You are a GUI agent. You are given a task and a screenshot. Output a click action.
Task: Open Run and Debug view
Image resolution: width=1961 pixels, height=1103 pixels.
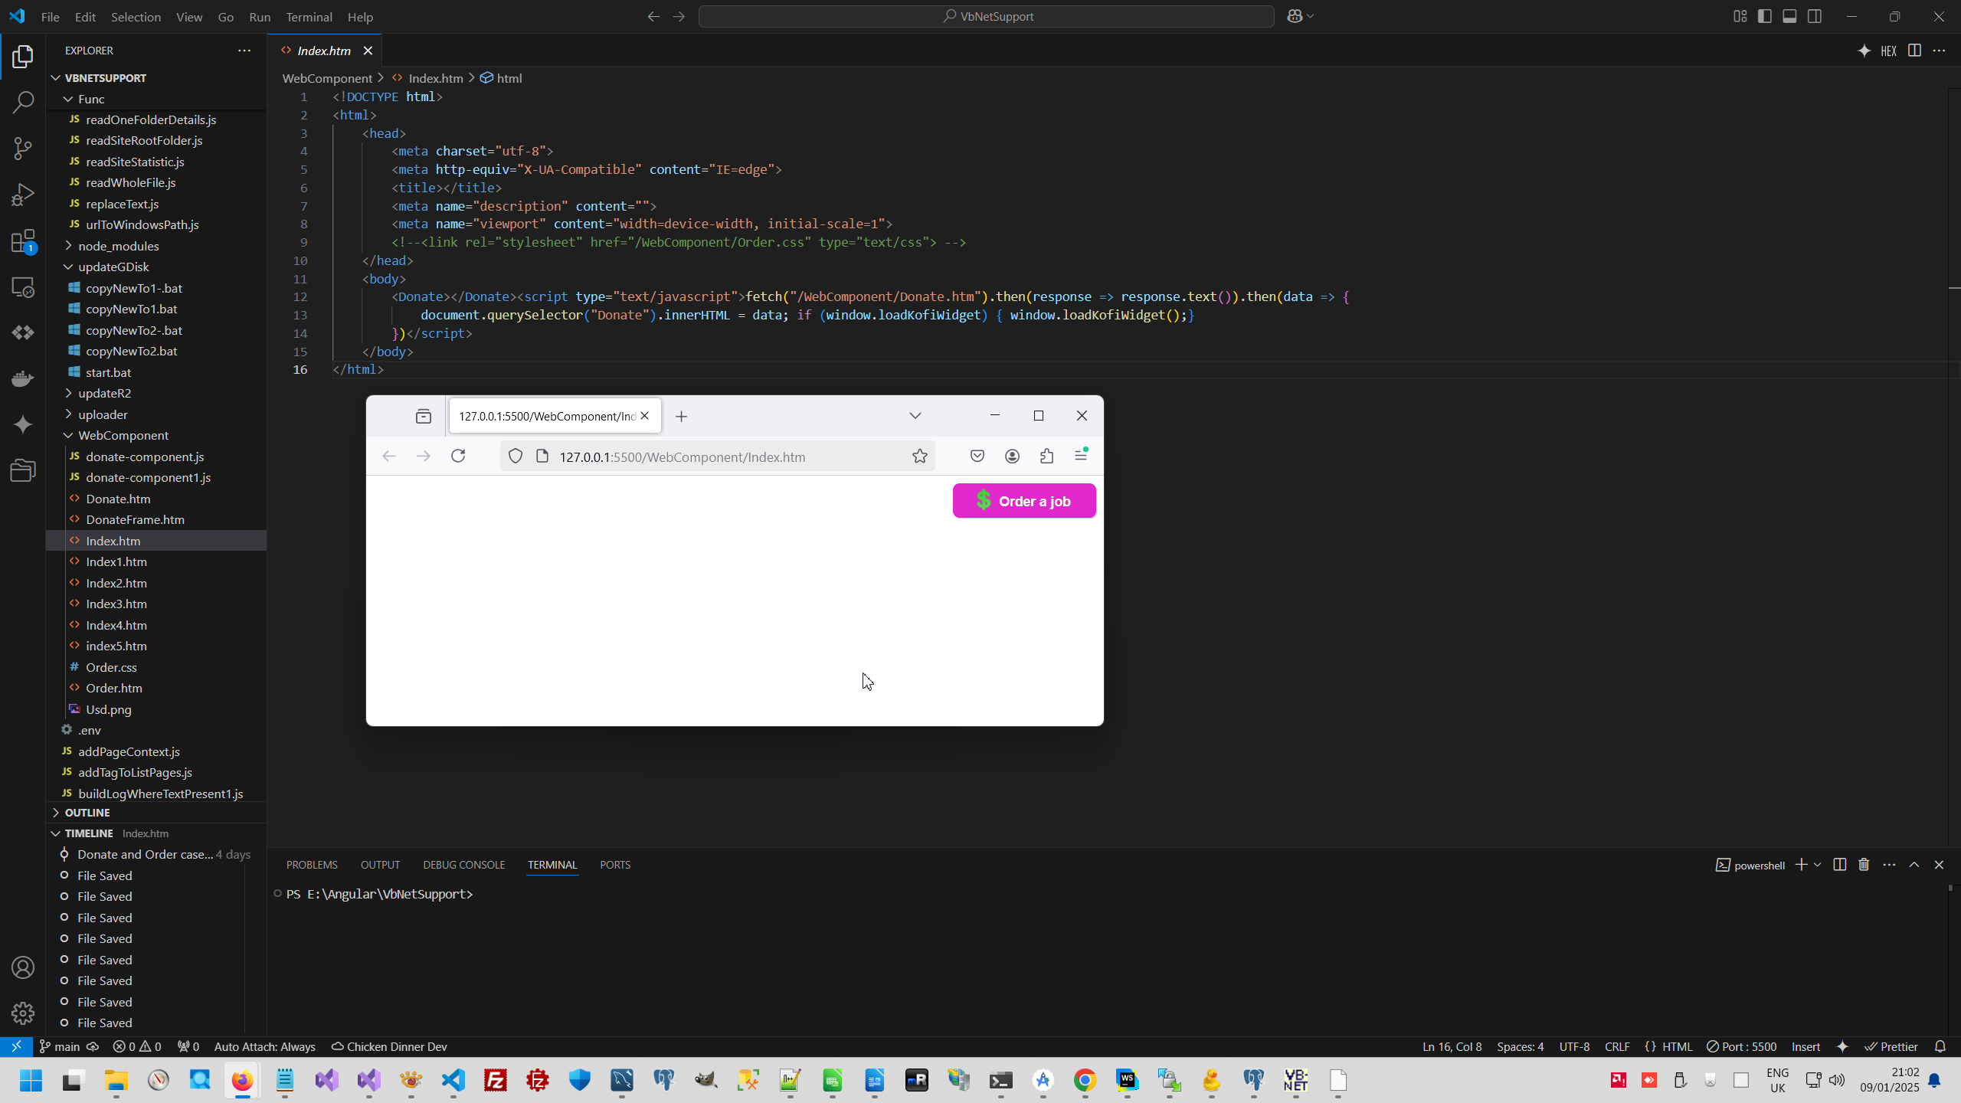pos(23,195)
